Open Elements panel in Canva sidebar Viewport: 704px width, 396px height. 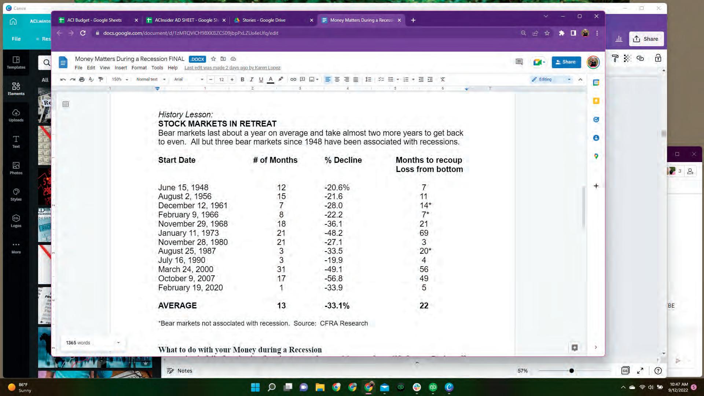click(x=16, y=89)
